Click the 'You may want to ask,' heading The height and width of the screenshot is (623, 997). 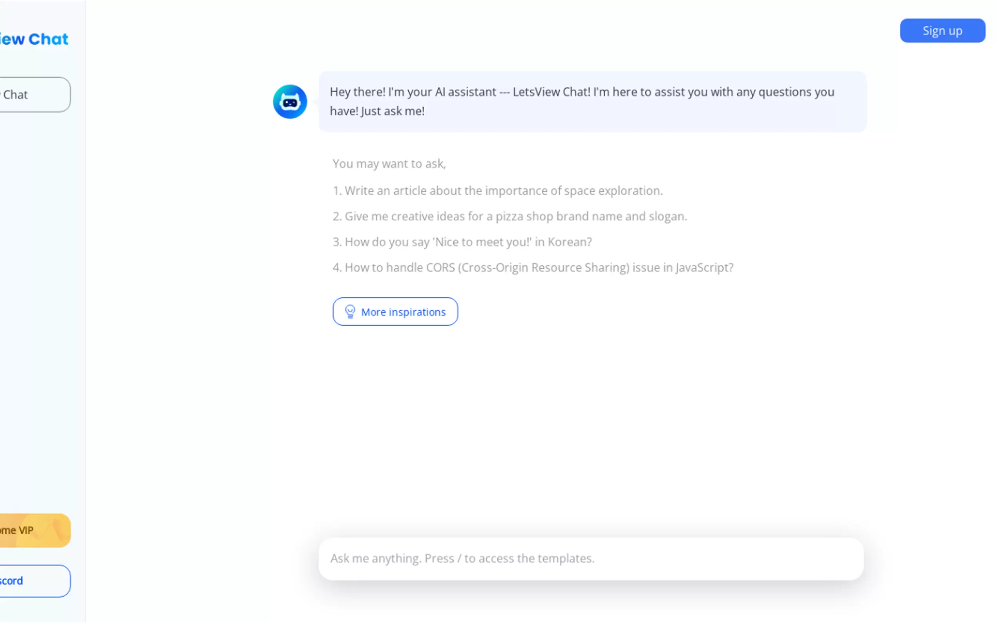tap(389, 164)
